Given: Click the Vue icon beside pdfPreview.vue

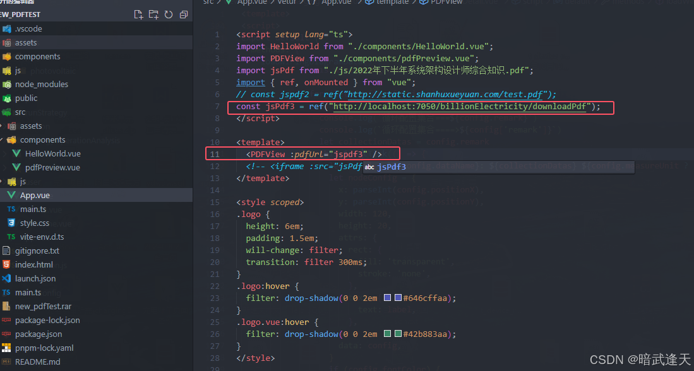Looking at the screenshot, I should [16, 168].
